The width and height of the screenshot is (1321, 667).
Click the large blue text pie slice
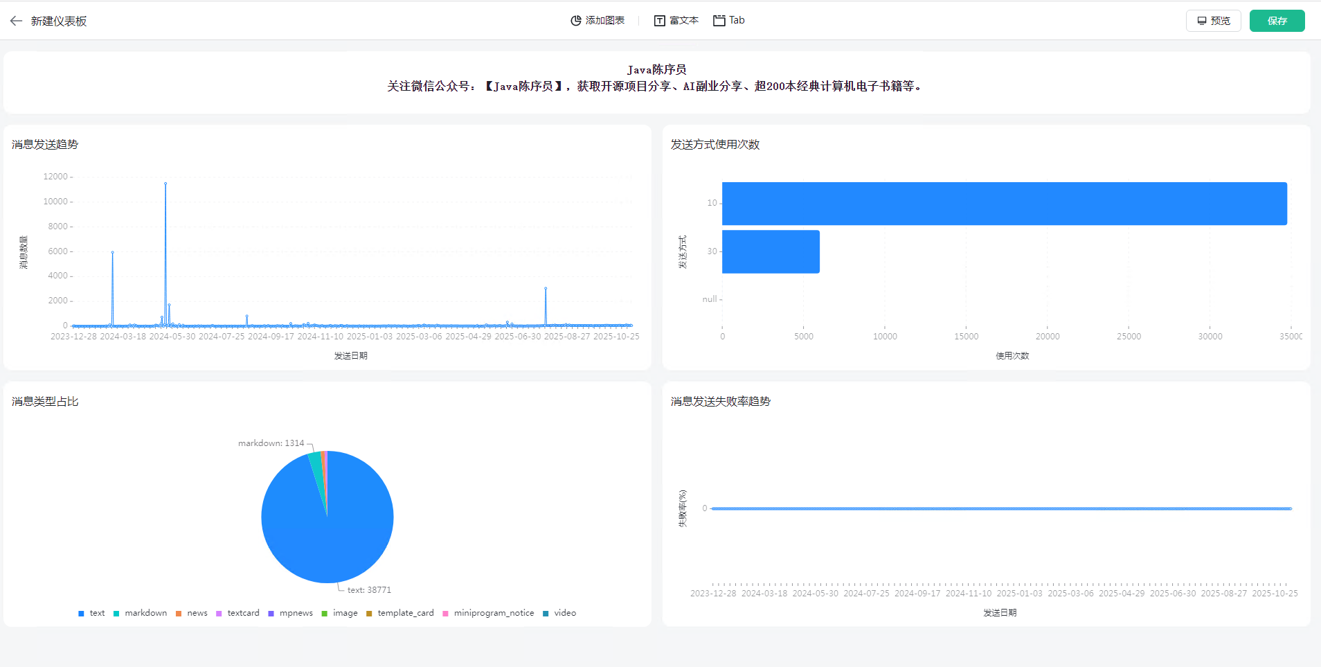tap(332, 526)
